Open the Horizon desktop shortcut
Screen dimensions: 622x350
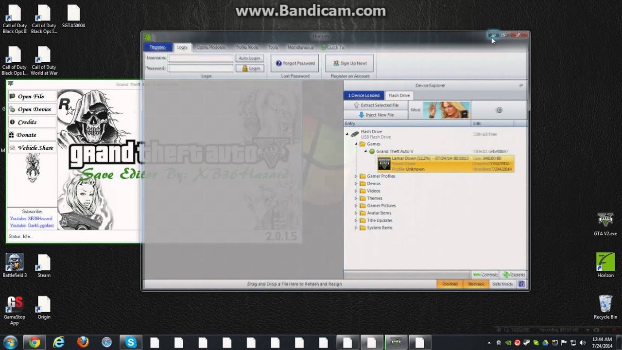(605, 265)
